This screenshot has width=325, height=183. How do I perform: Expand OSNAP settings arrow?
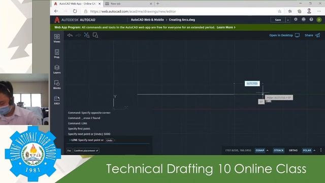[x=268, y=150]
